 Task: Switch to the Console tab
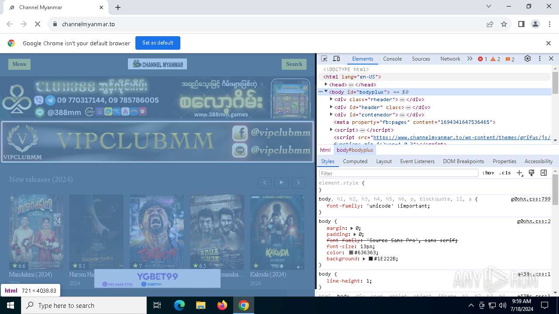click(392, 59)
